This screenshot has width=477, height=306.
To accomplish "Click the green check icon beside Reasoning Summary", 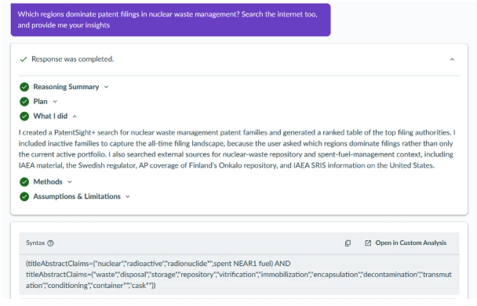I will (x=24, y=87).
